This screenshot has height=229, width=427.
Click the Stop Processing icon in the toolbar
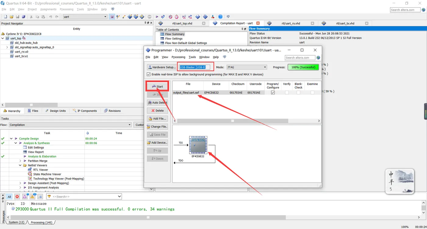tap(149, 17)
